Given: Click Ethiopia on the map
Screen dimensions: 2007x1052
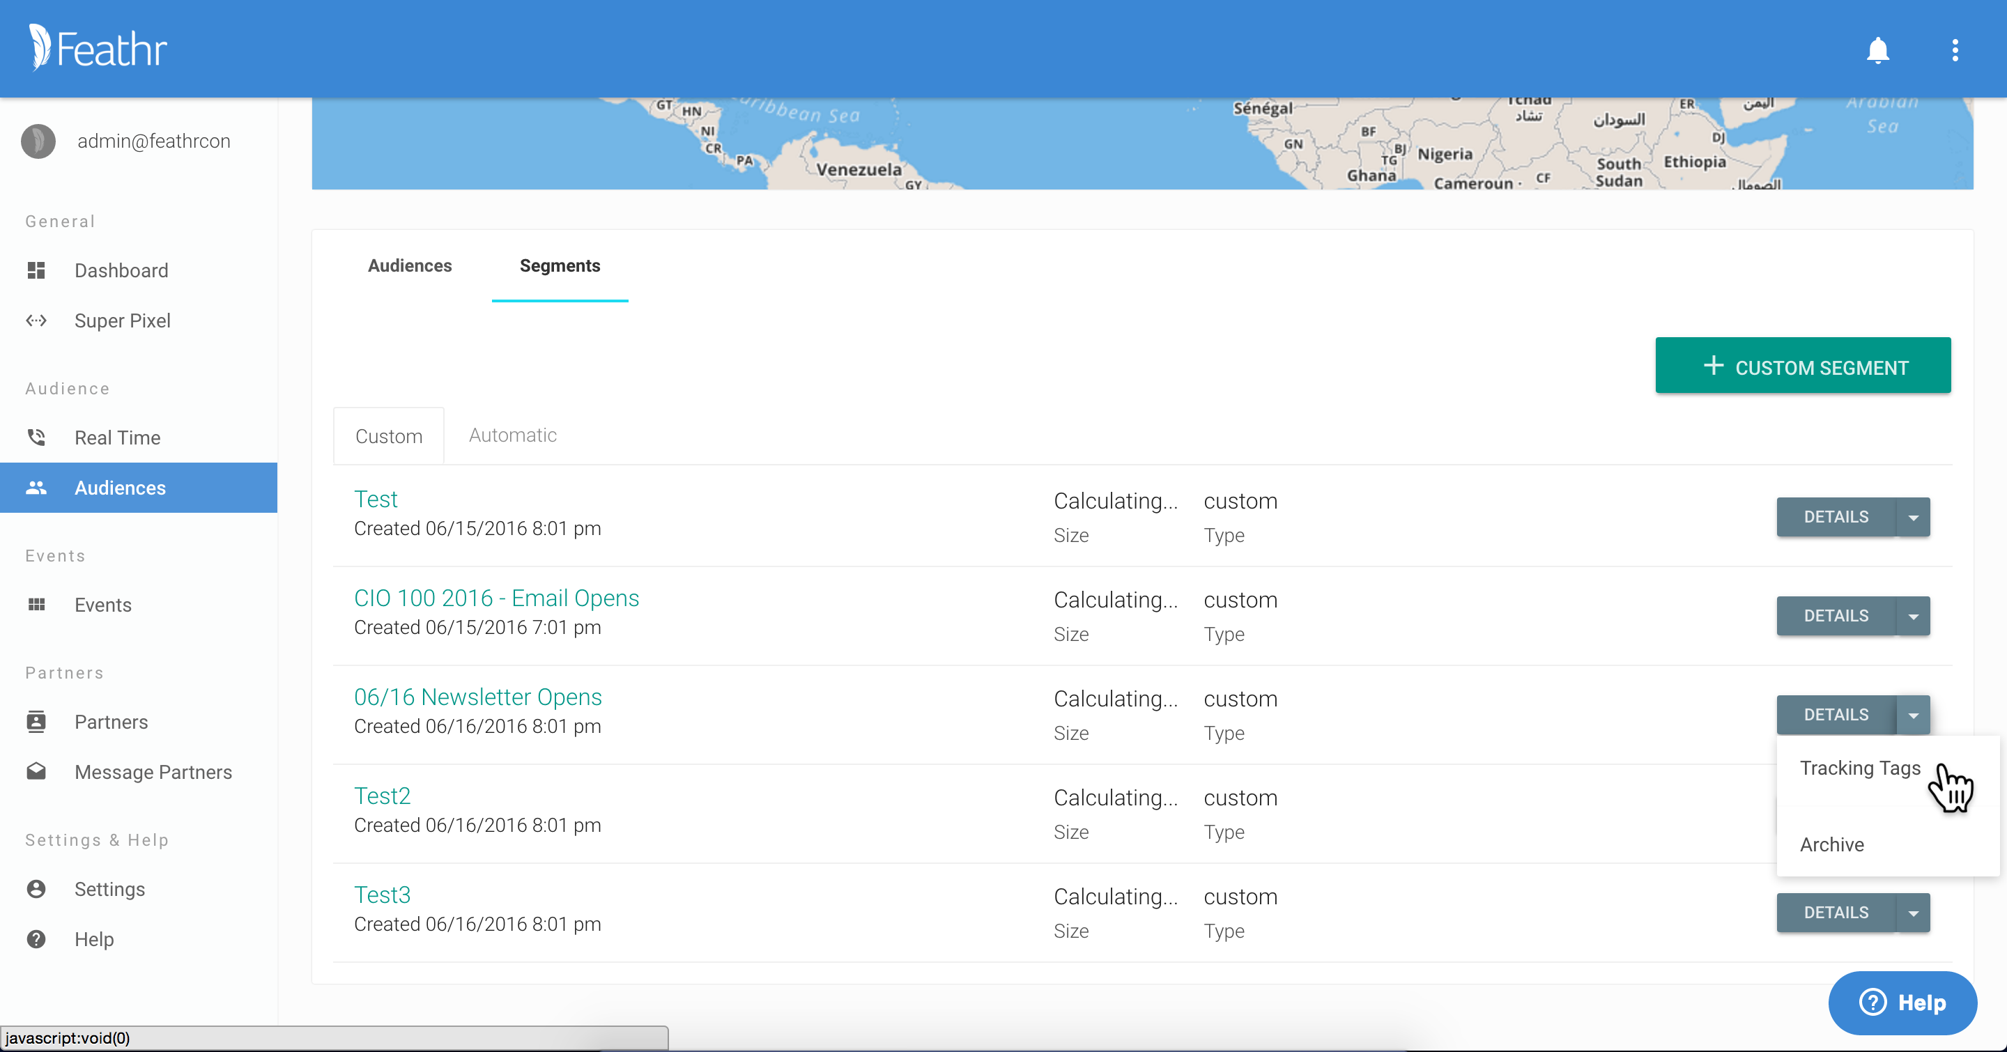Looking at the screenshot, I should coord(1695,161).
